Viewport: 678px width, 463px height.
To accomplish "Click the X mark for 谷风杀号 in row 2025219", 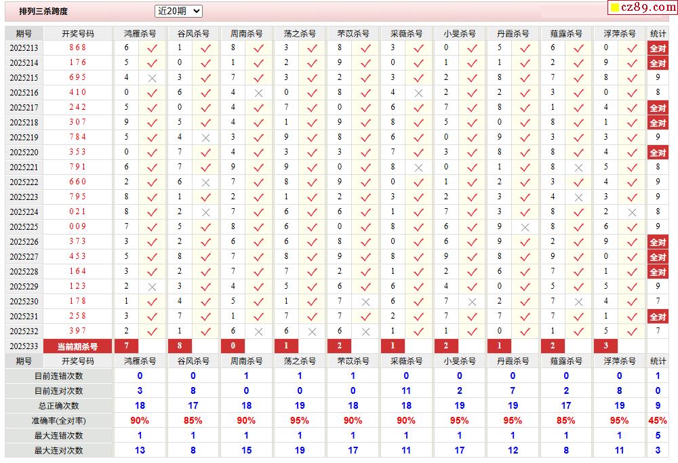I will pos(206,138).
